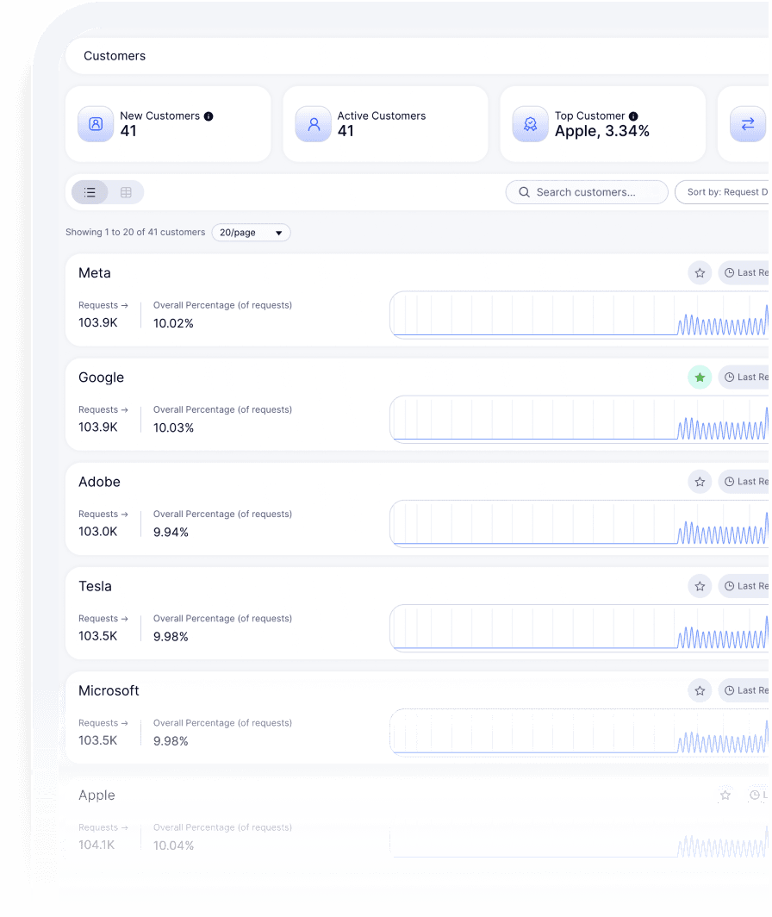Focus the Search customers field
The image size is (772, 917).
click(x=587, y=192)
